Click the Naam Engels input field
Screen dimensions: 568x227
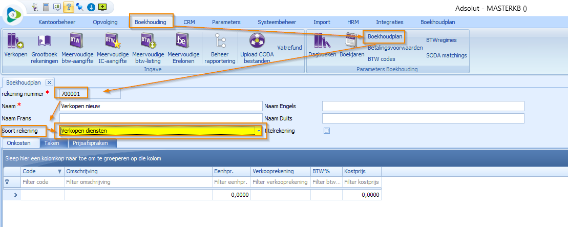[423, 106]
